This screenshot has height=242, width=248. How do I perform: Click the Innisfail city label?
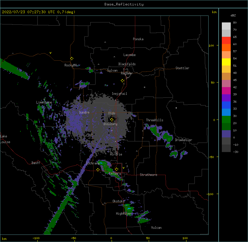click(119, 94)
